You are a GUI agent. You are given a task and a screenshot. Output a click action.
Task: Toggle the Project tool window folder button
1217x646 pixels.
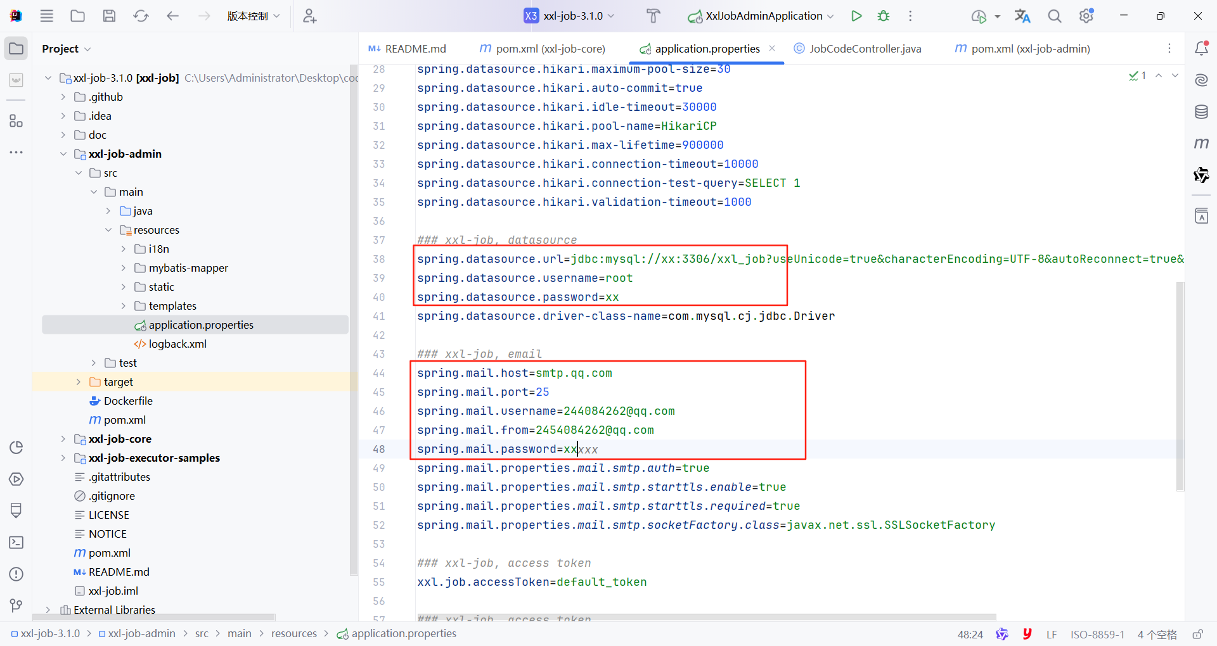click(x=16, y=49)
